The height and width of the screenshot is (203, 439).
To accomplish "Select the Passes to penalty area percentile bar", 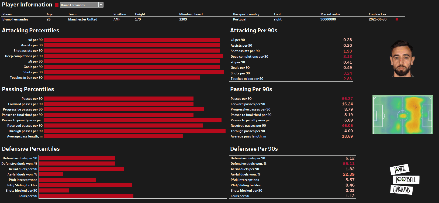I will (133, 120).
